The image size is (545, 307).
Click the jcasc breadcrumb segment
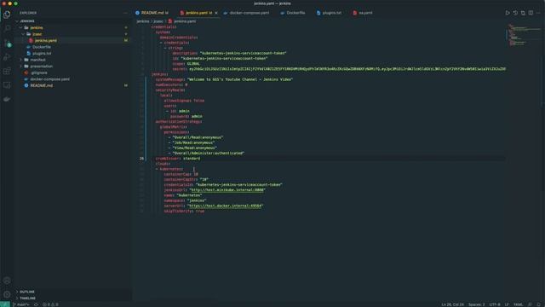(158, 21)
